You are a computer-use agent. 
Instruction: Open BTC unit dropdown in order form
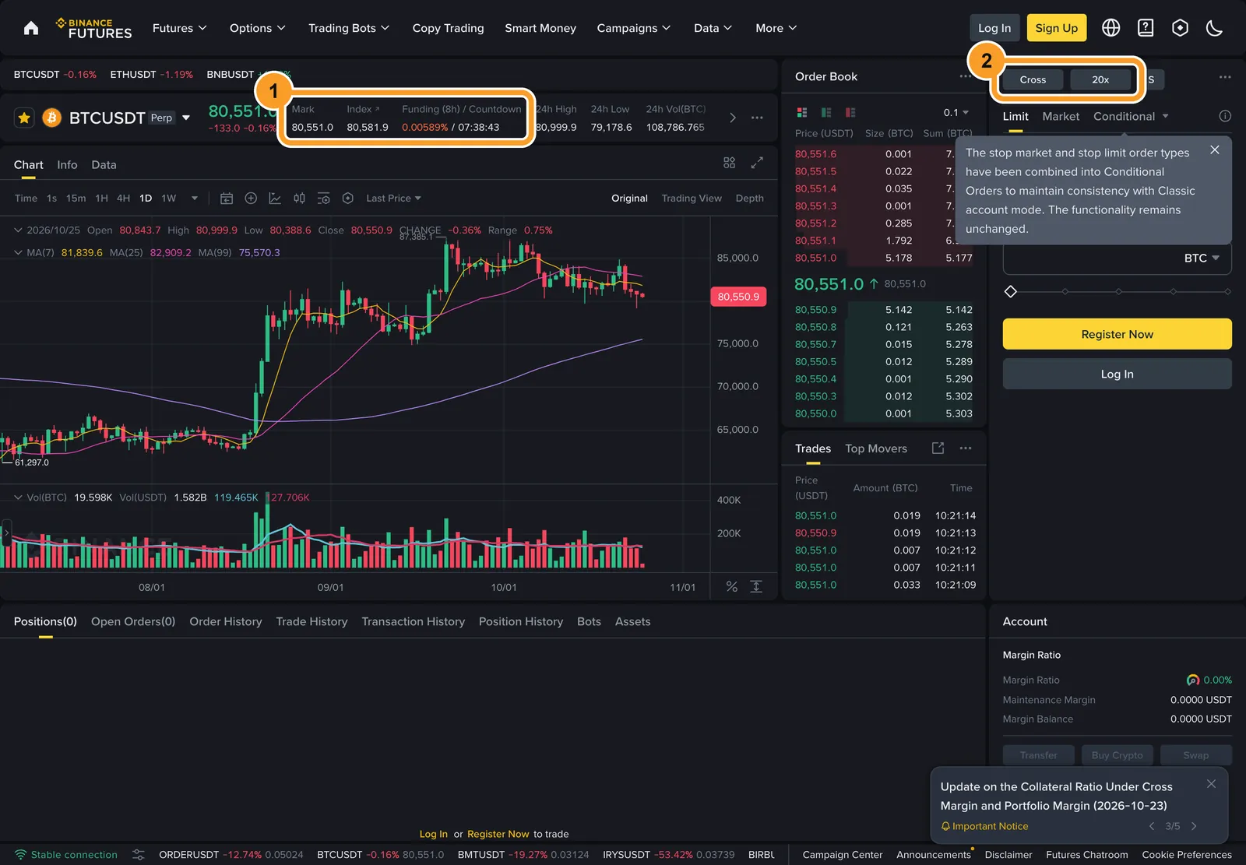tap(1202, 258)
